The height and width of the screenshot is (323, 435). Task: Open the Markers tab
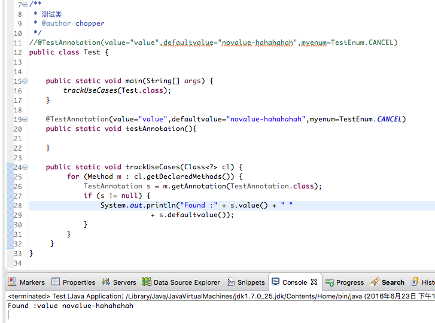point(26,282)
